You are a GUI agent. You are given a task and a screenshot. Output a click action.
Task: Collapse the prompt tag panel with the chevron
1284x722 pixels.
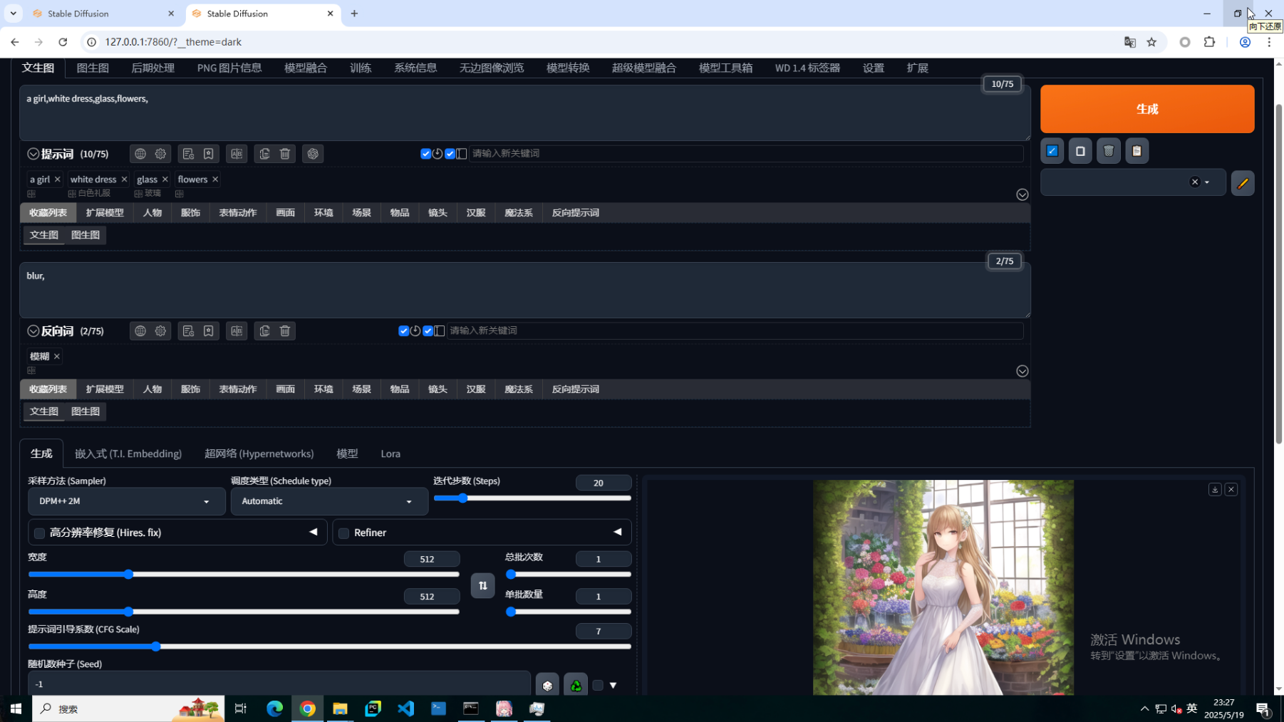(x=1022, y=194)
